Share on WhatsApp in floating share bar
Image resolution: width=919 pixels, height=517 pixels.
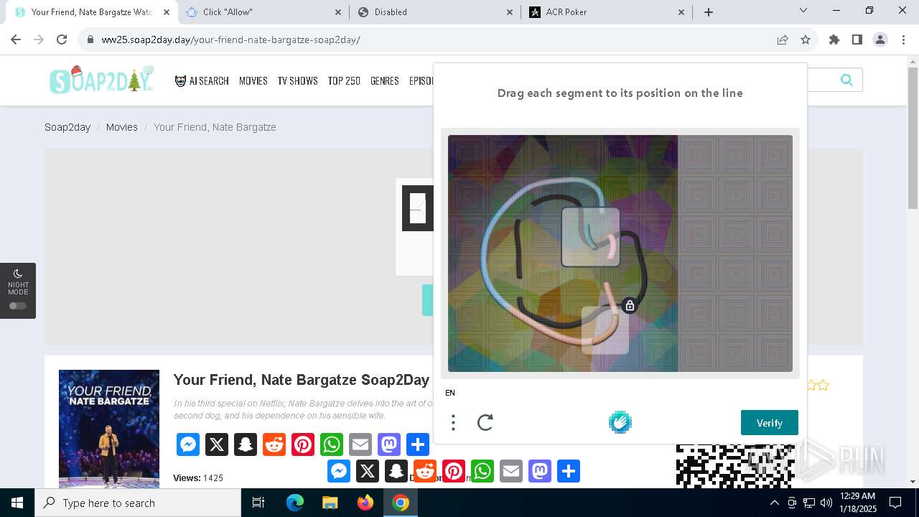482,471
